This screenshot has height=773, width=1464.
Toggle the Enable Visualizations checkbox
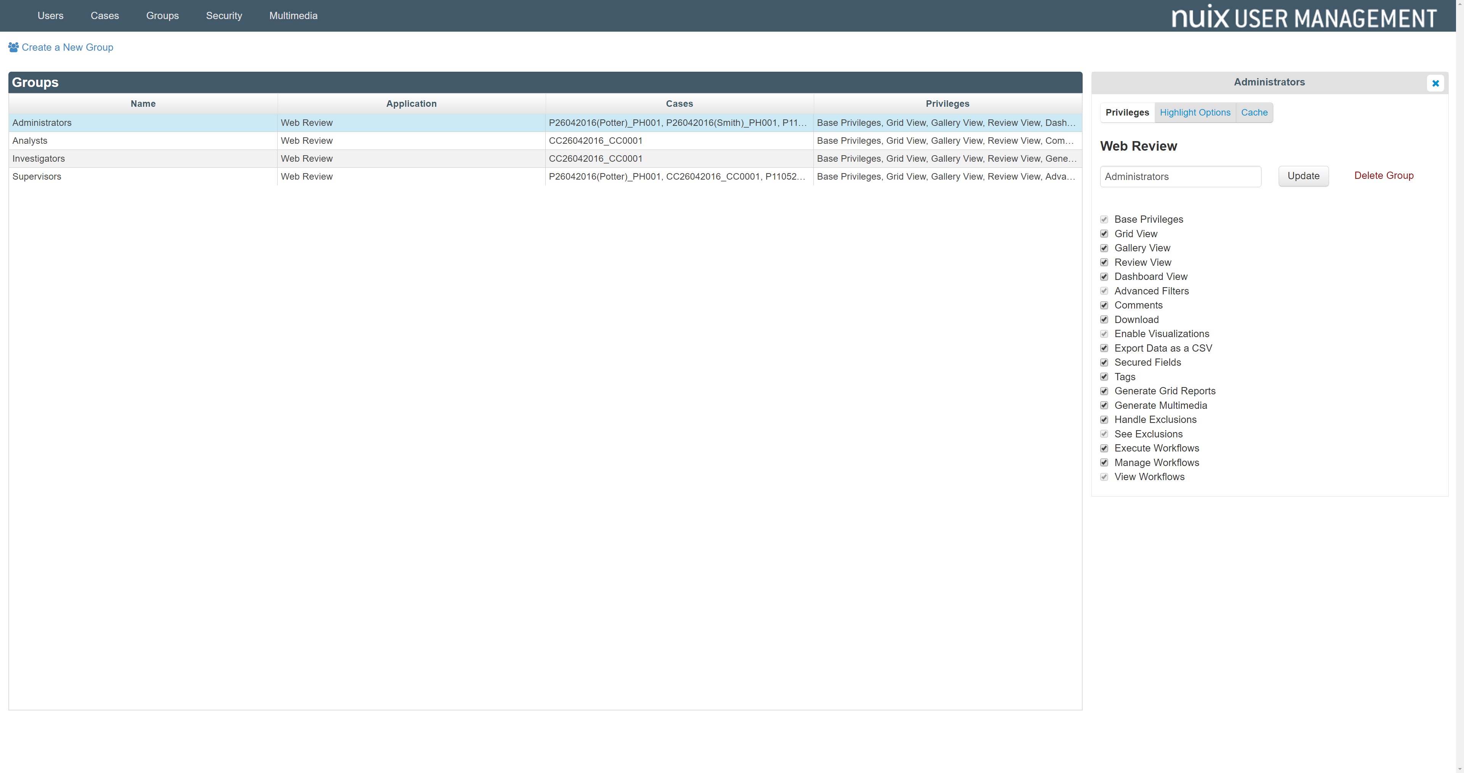click(1104, 334)
